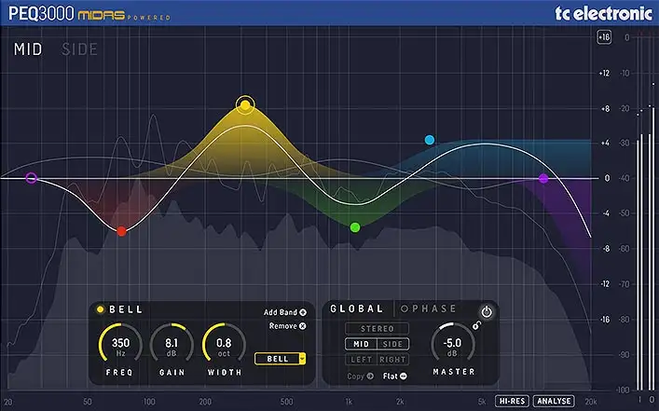Click the master gain link icon
659x411 pixels.
click(x=476, y=325)
